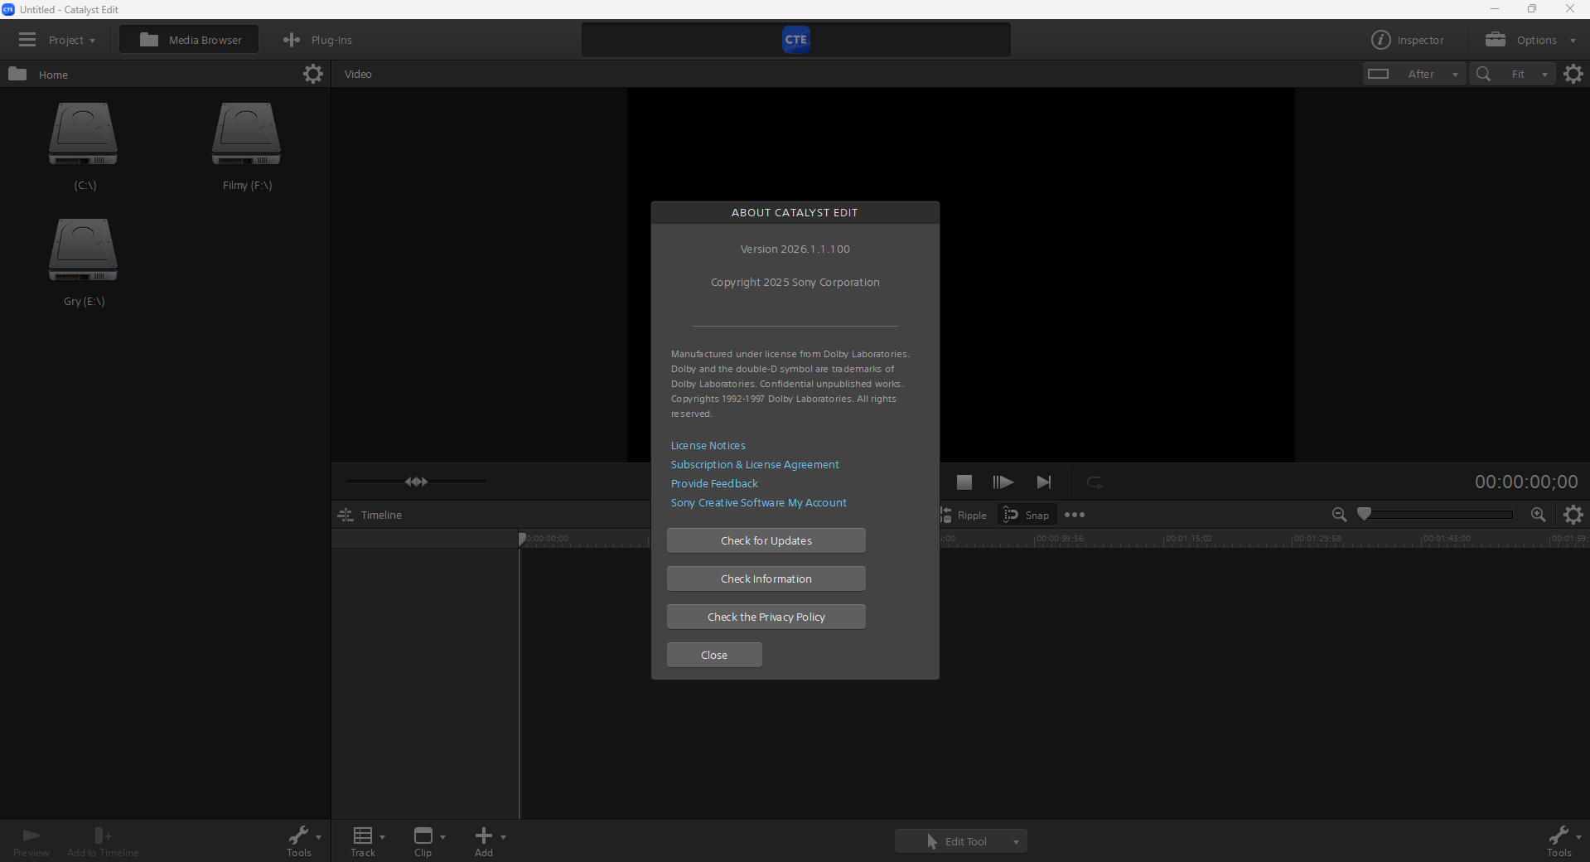Click the timeline zoom slider handle
The width and height of the screenshot is (1590, 862).
coord(1364,514)
